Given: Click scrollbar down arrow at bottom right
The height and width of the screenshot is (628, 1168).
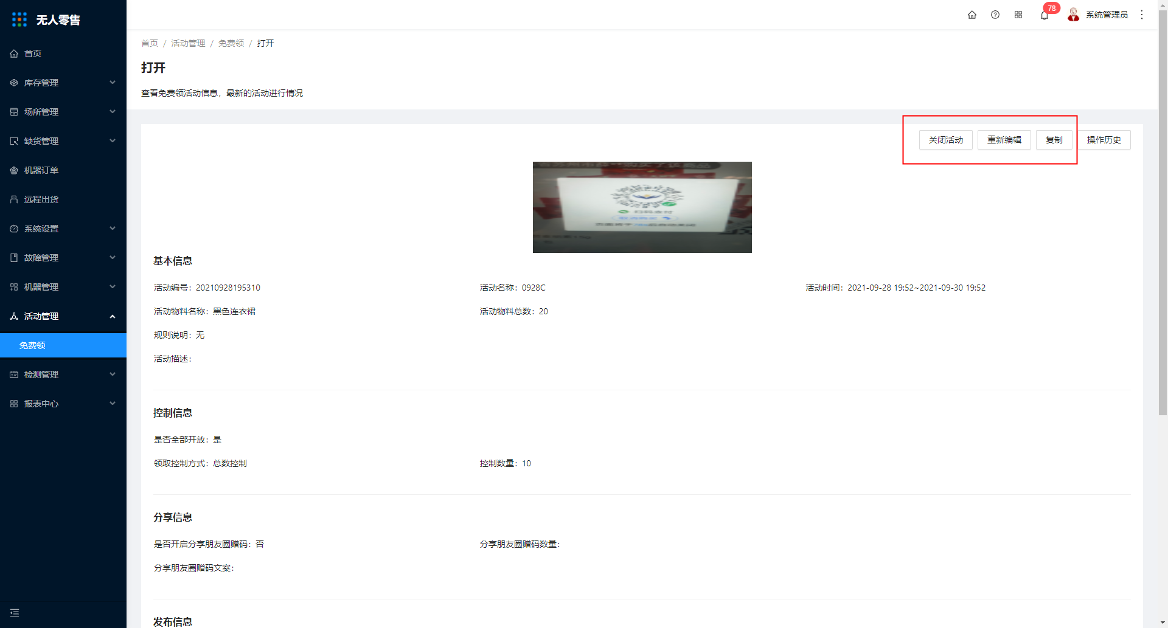Looking at the screenshot, I should click(1163, 623).
